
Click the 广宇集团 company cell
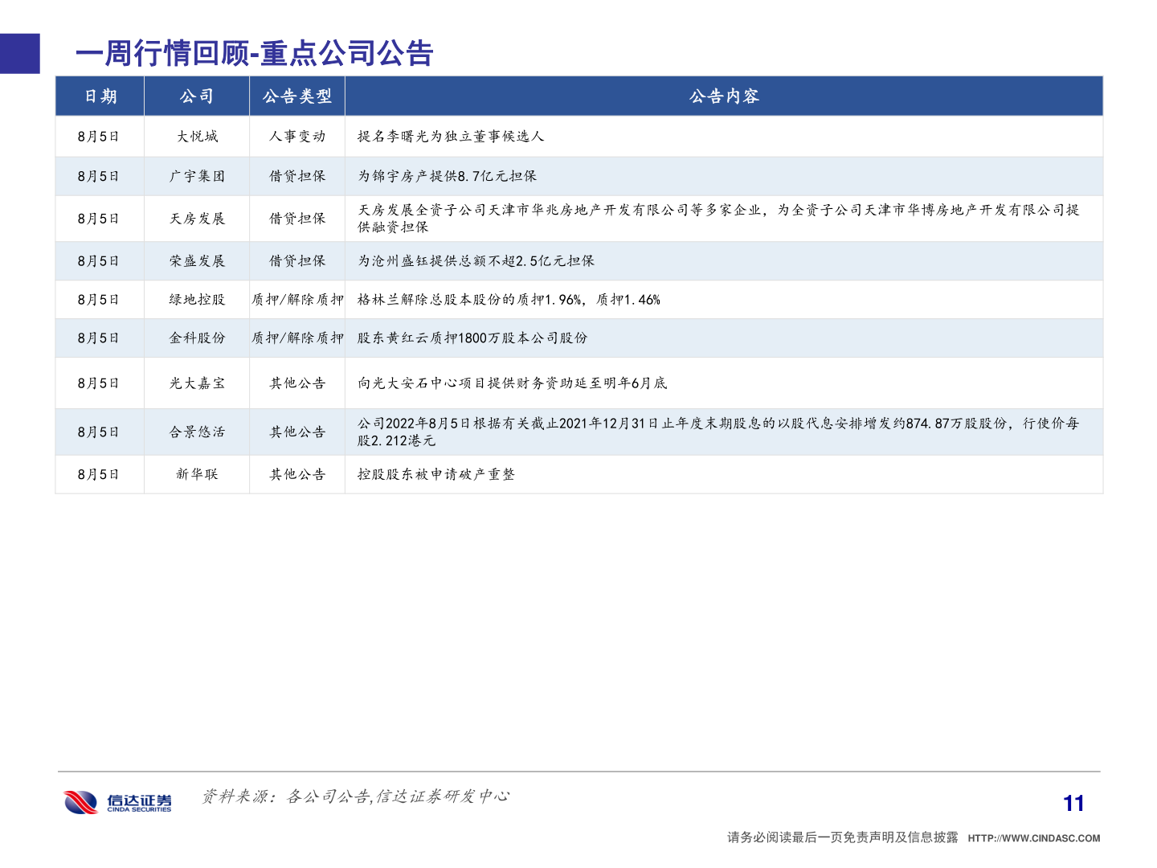pos(198,177)
